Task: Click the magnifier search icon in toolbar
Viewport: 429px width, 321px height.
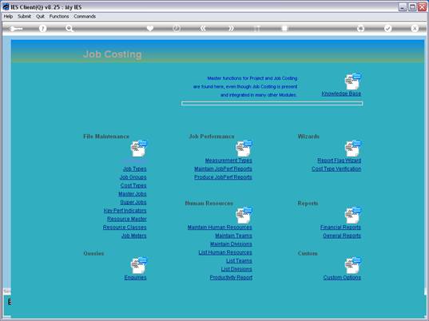Action: (70, 29)
